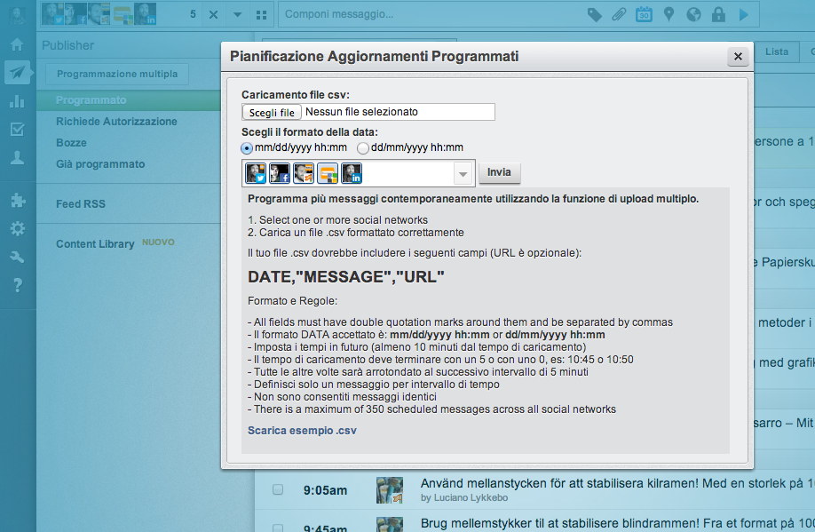Open the Analytics bar chart icon
The height and width of the screenshot is (532, 815).
17,101
